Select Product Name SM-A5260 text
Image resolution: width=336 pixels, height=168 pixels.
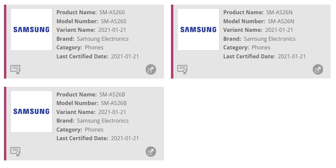tap(112, 12)
